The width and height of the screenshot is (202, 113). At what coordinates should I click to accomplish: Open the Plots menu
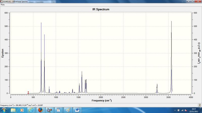3,5
